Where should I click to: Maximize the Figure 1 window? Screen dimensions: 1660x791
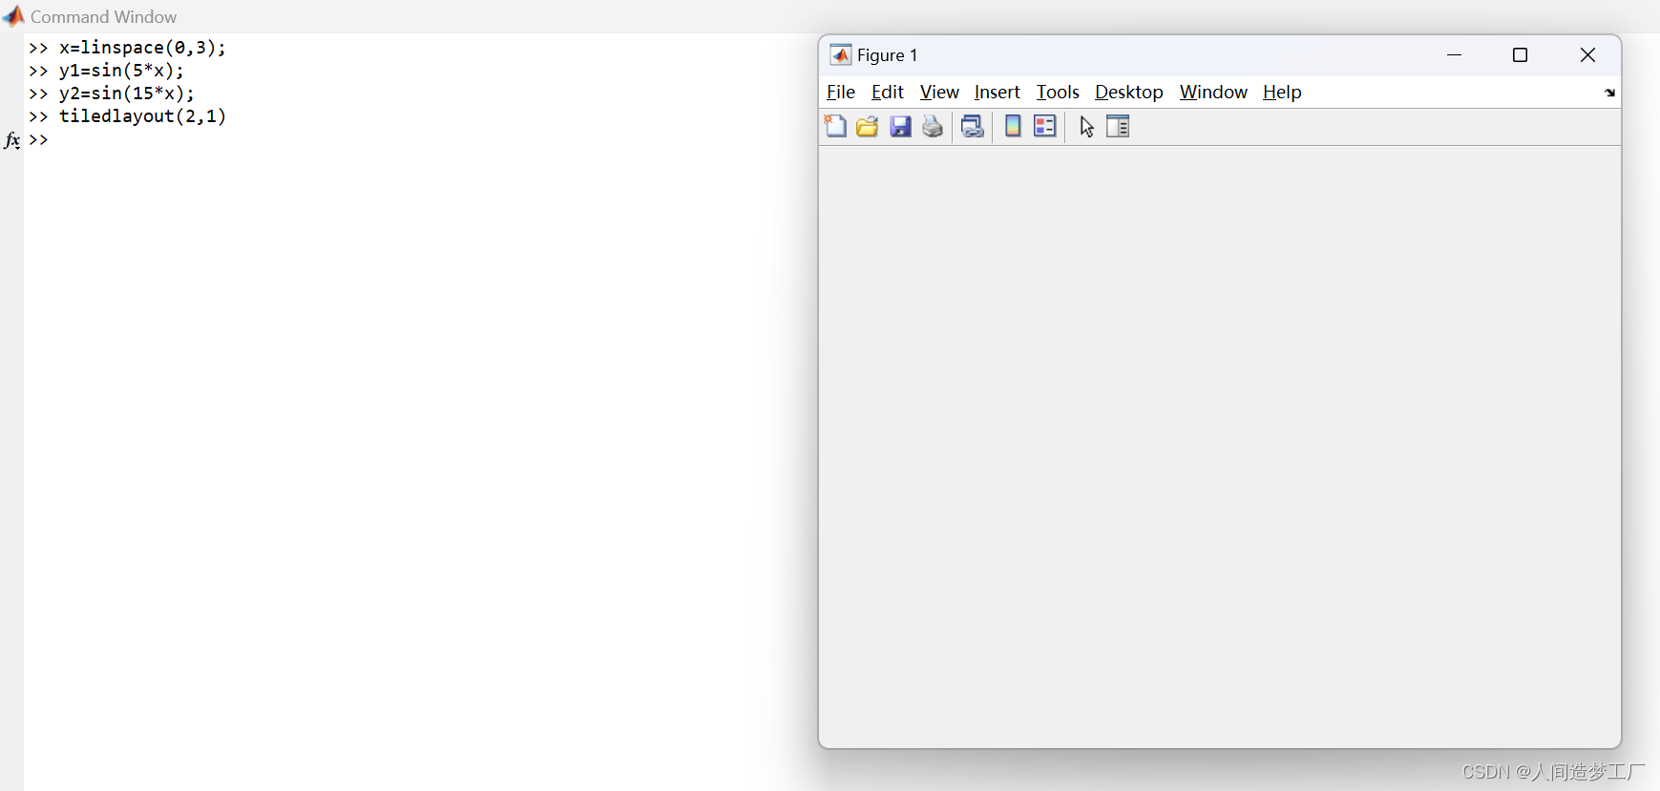click(1521, 55)
